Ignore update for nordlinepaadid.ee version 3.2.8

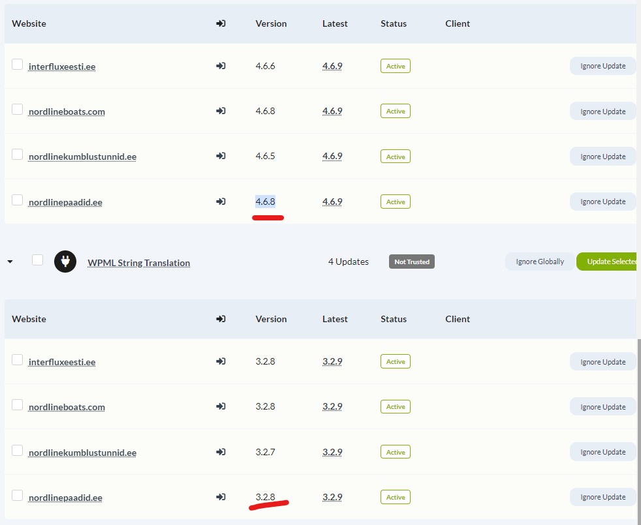click(603, 497)
